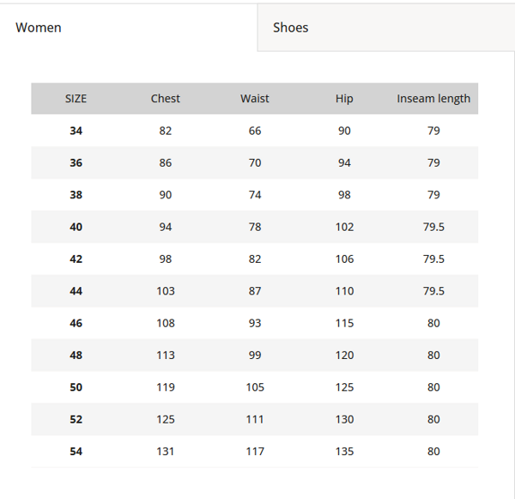This screenshot has width=515, height=499.
Task: Click the Inseam length column header
Action: point(433,99)
